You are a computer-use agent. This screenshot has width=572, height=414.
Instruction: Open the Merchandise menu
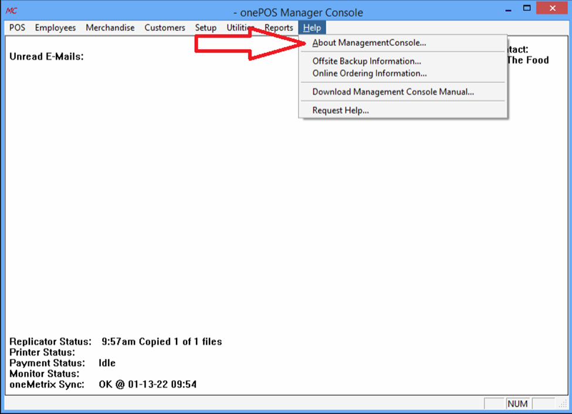pyautogui.click(x=110, y=28)
